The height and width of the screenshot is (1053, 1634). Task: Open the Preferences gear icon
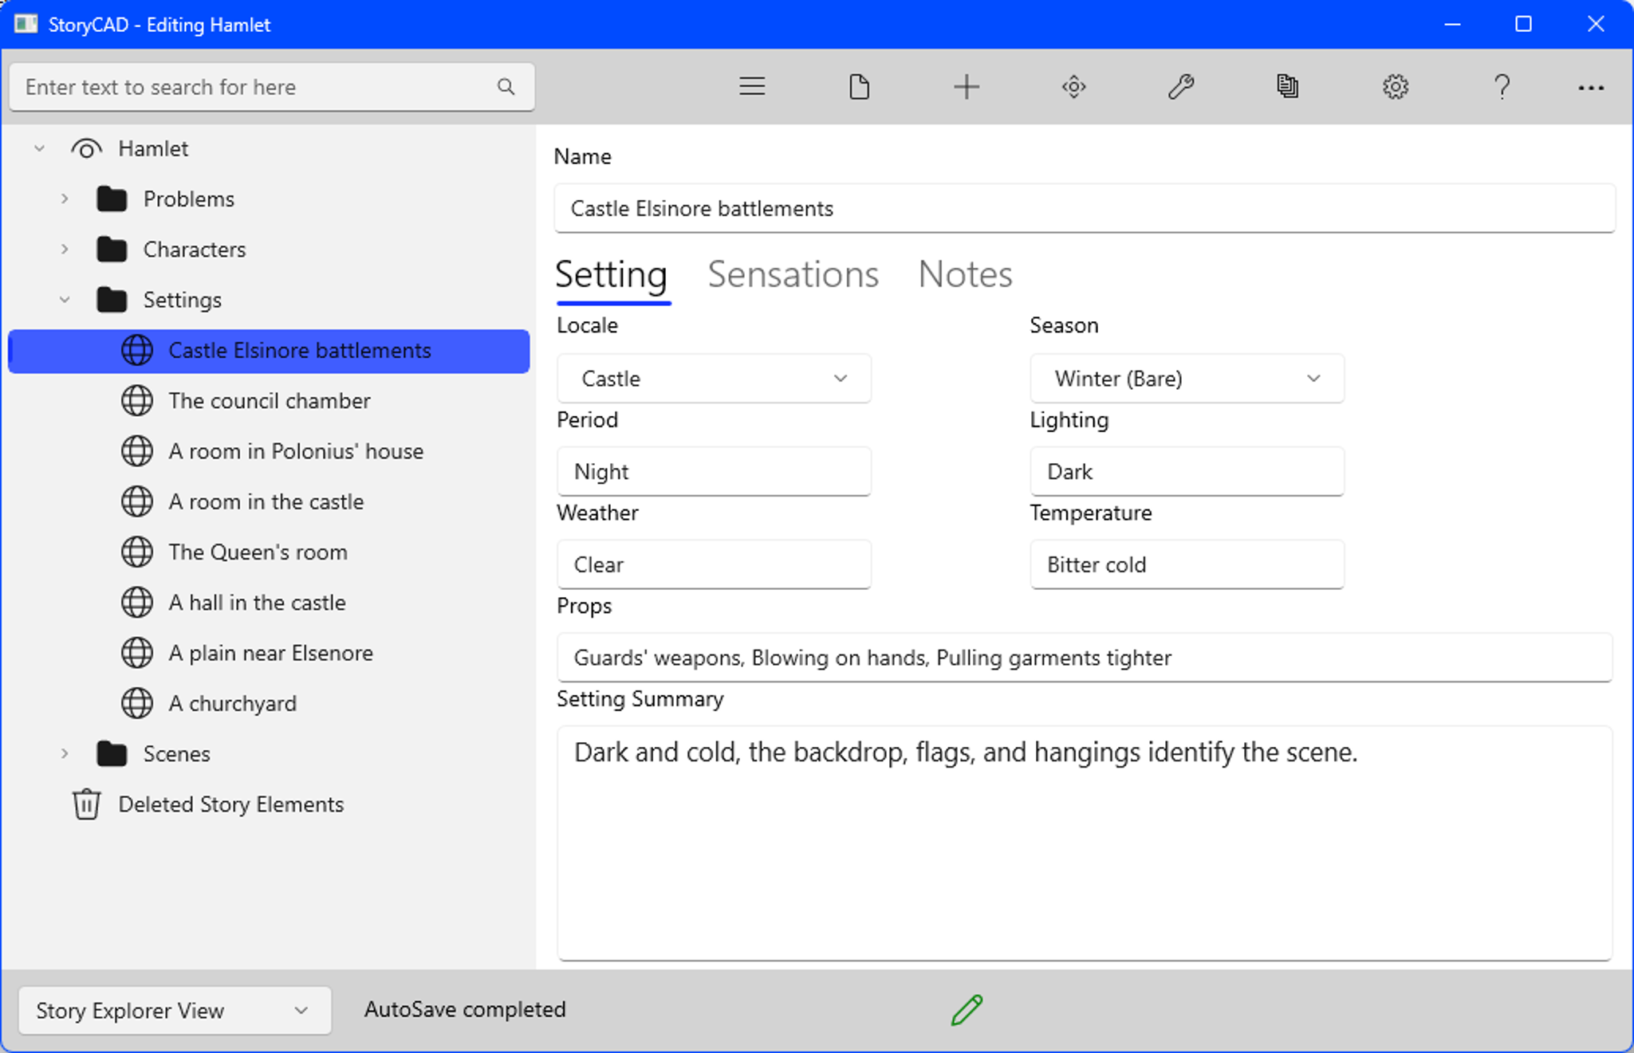[x=1395, y=86]
